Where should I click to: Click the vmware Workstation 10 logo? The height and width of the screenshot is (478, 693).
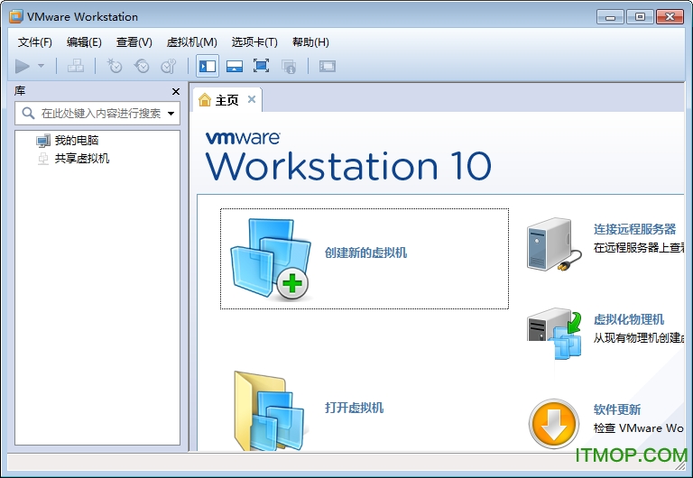pos(348,157)
